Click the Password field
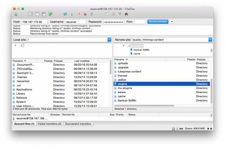 [x=114, y=22]
